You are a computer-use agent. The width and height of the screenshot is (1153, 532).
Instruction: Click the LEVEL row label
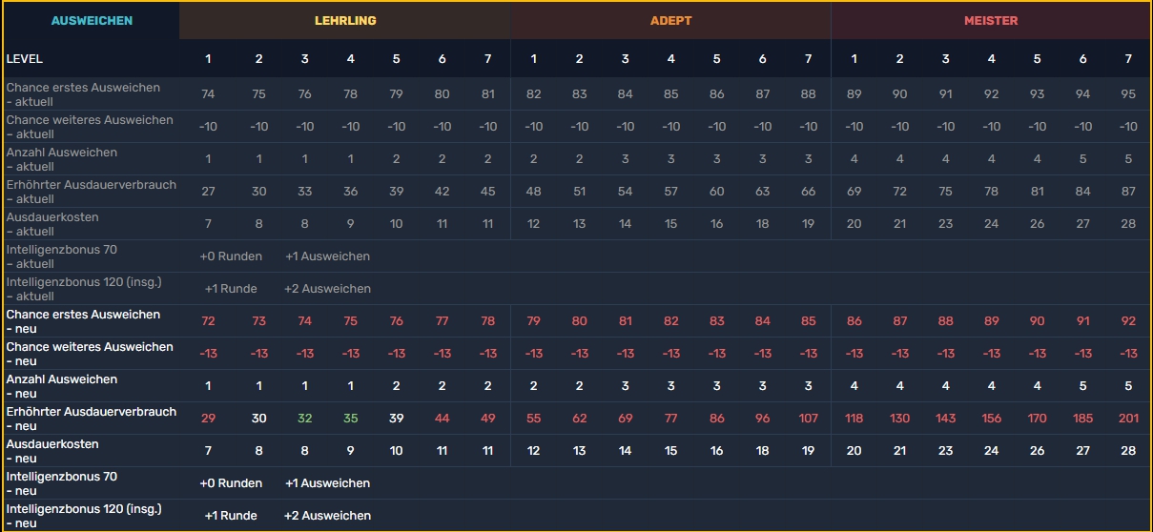[24, 59]
